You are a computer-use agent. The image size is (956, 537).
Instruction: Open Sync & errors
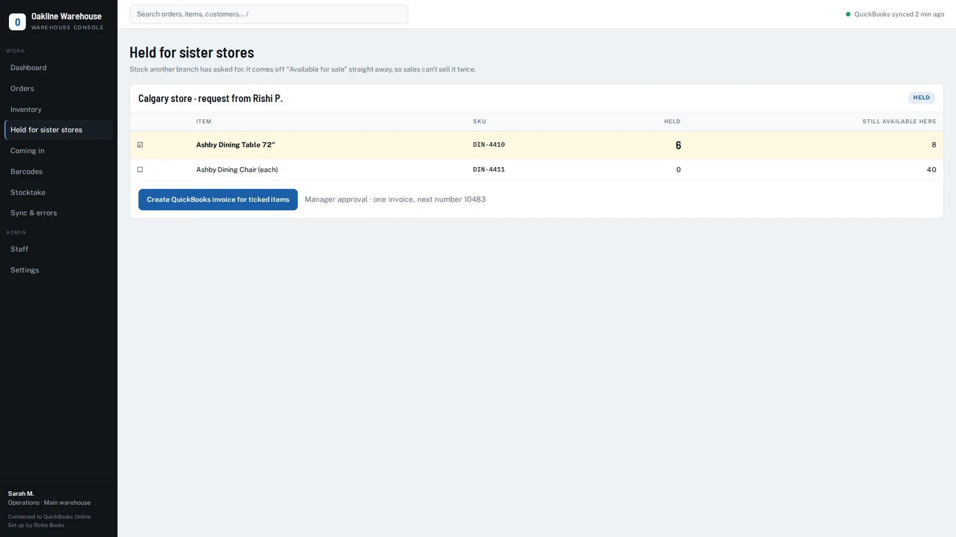pyautogui.click(x=59, y=213)
